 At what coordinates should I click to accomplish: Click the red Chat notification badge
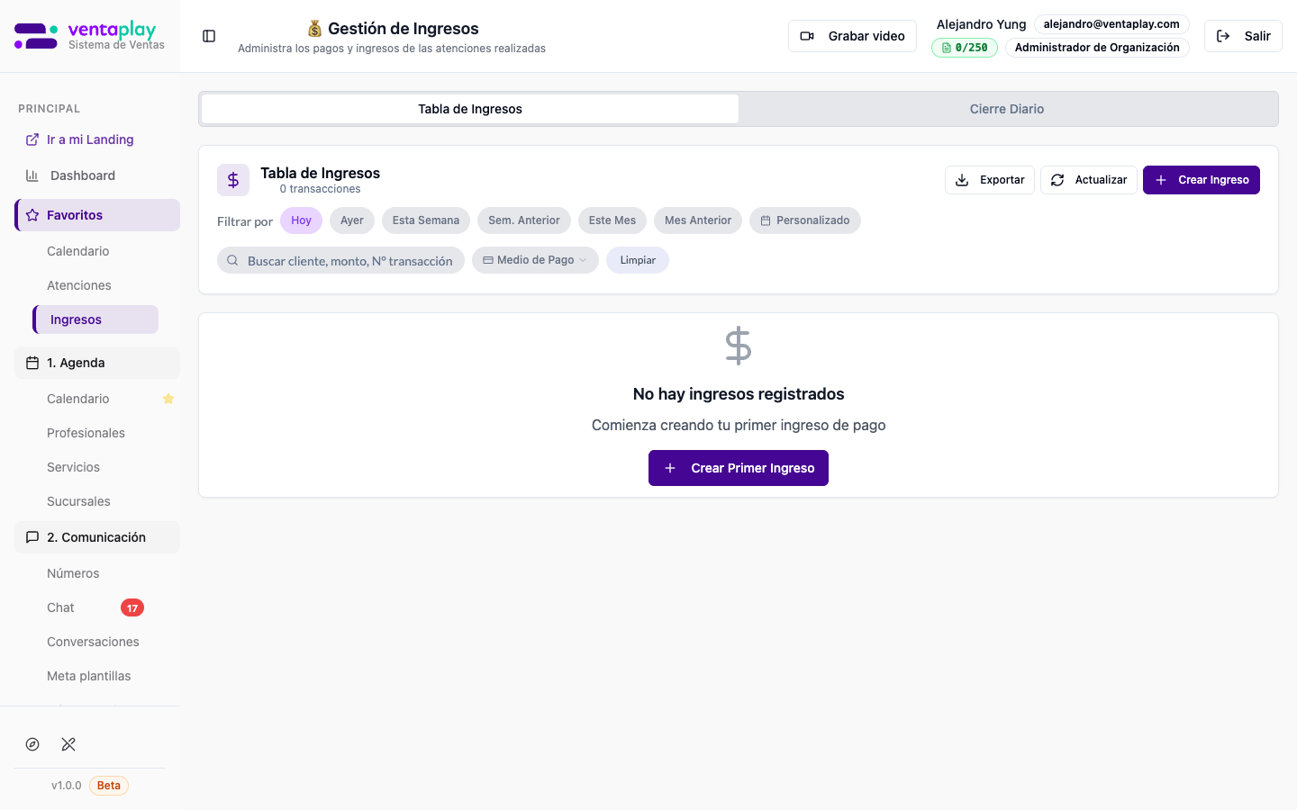click(x=132, y=607)
